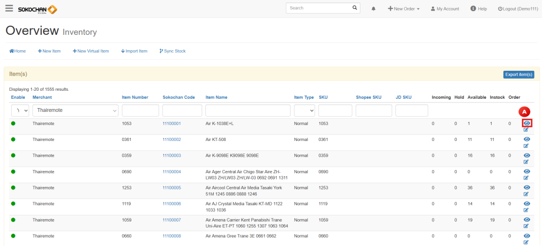Open the Item Type filter dropdown
The height and width of the screenshot is (246, 542).
(x=304, y=110)
